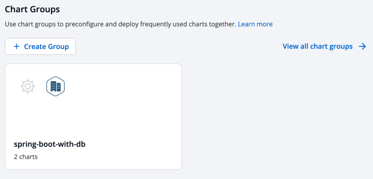The image size is (373, 179).
Task: Click the blue Learn more text after the description
Action: point(255,24)
